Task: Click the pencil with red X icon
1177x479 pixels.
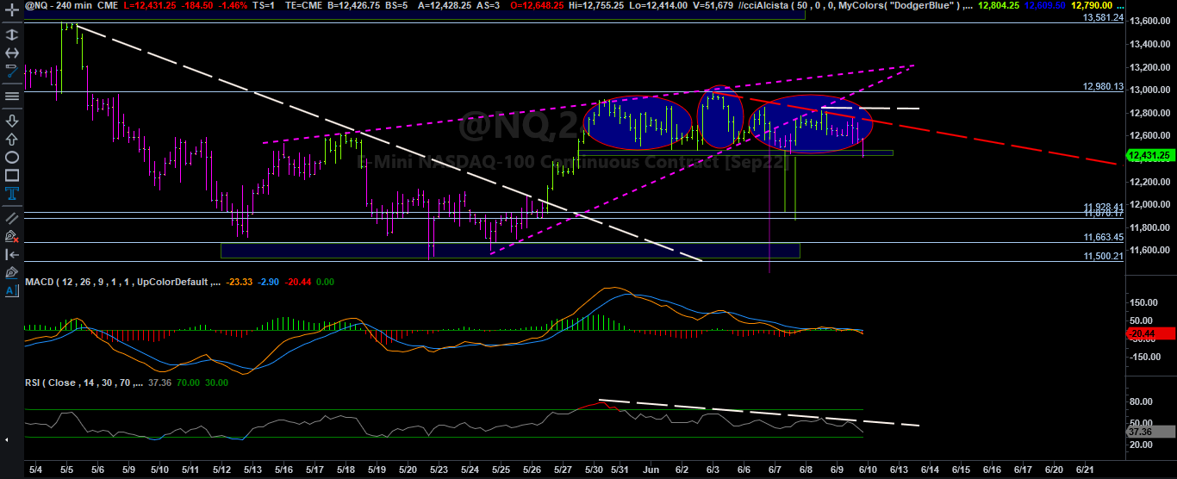Action: click(12, 235)
